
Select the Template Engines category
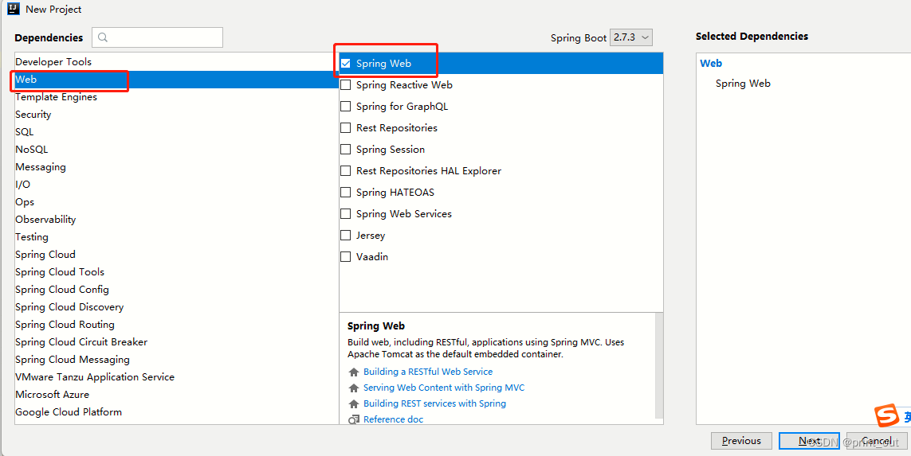[177, 97]
